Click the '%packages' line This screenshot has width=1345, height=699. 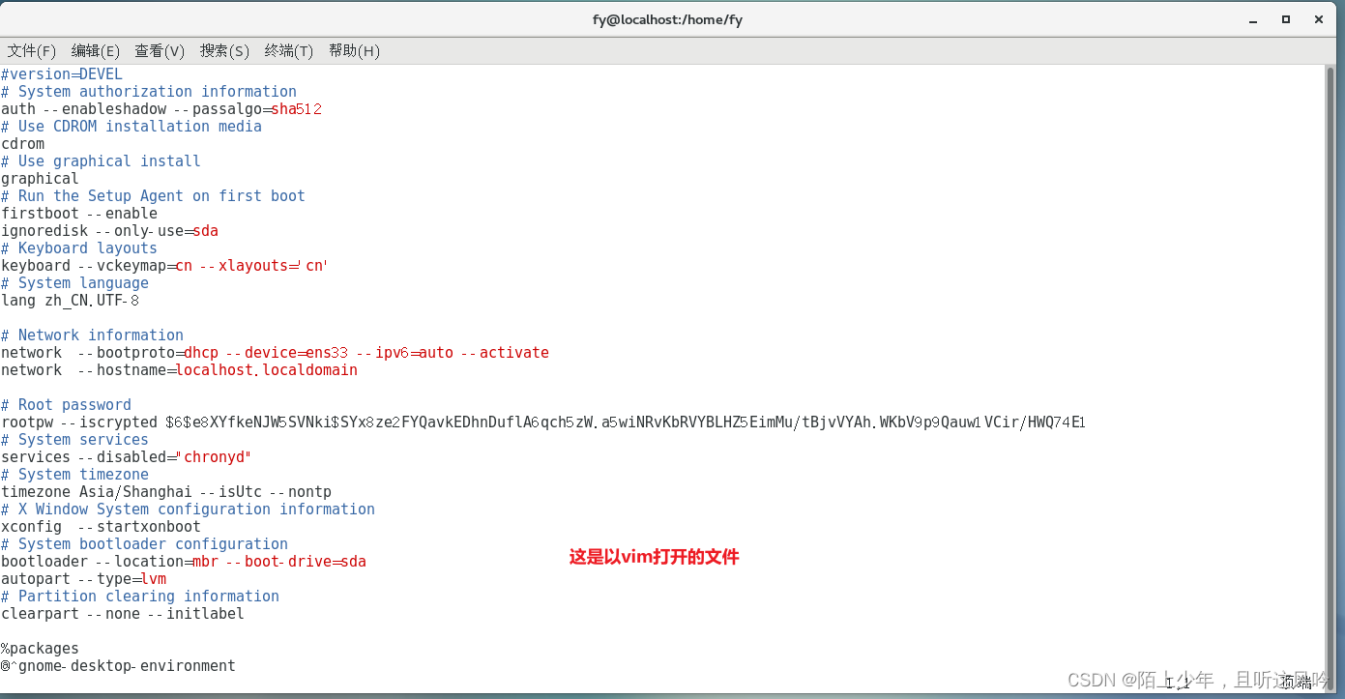pyautogui.click(x=41, y=649)
